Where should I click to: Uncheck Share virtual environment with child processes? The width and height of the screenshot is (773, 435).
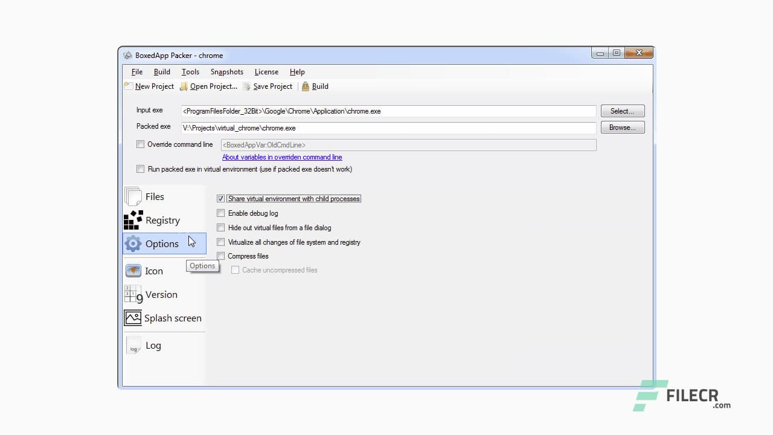(221, 199)
